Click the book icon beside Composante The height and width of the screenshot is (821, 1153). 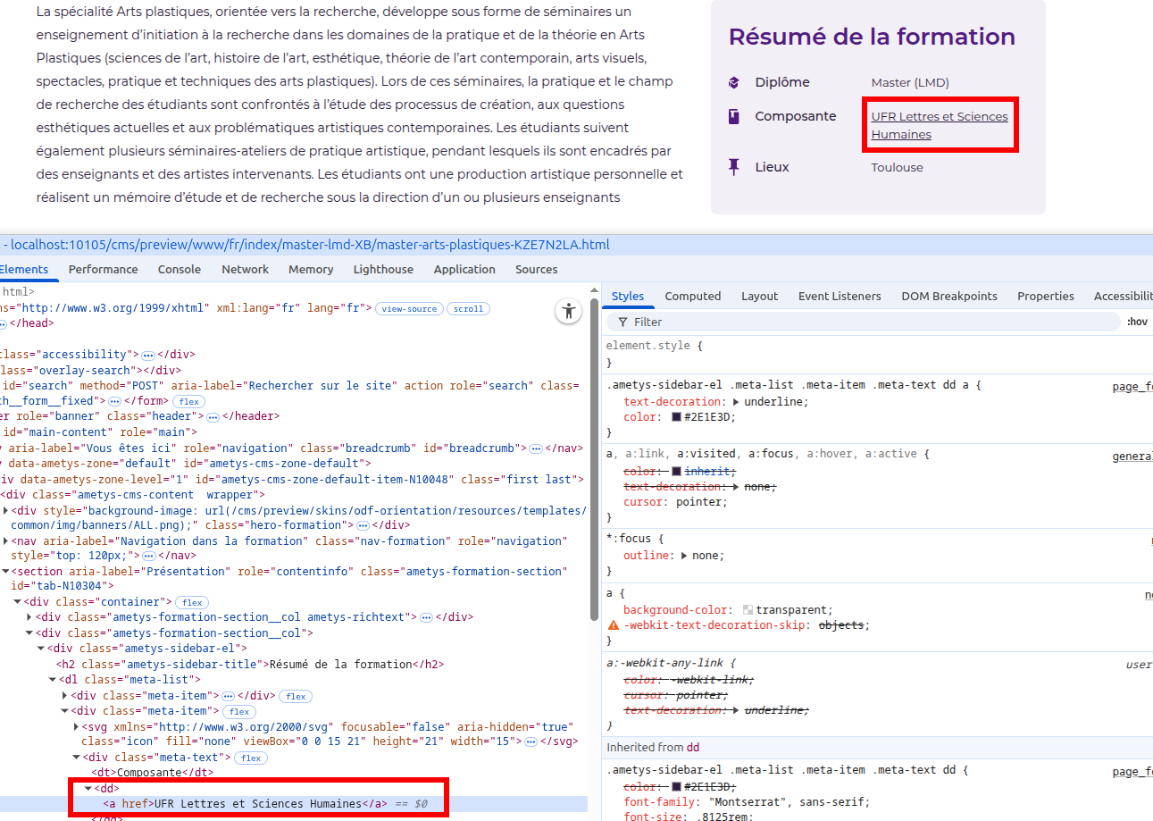coord(733,117)
